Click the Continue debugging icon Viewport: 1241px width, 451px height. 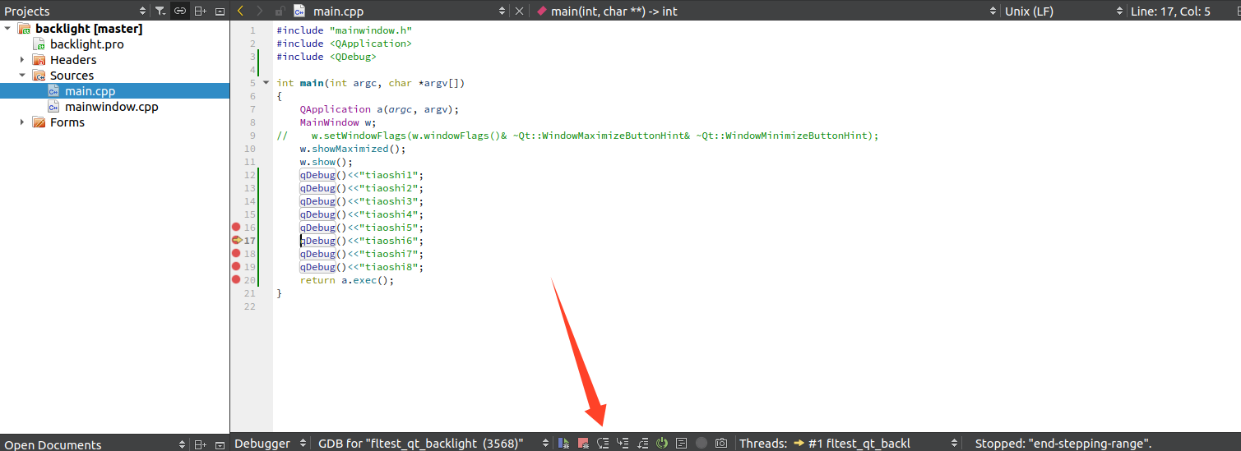click(x=563, y=444)
